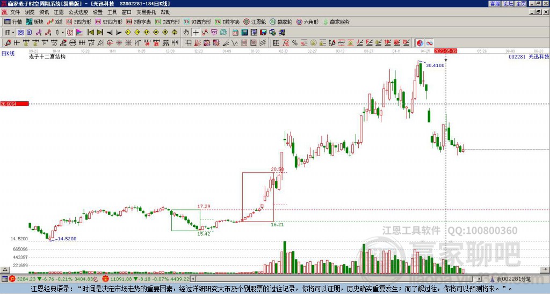Open the candlestick style dropdown arrow
The height and width of the screenshot is (294, 550).
pos(63,33)
